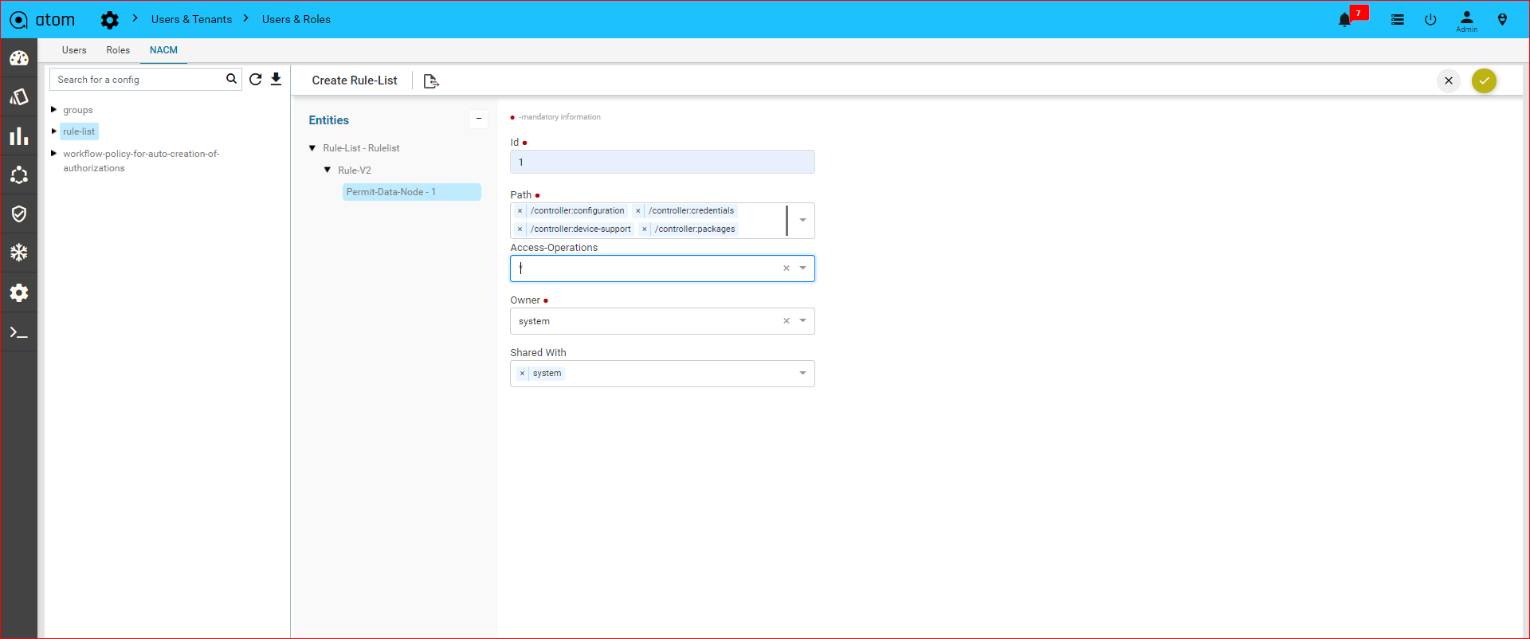Viewport: 1530px width, 639px height.
Task: Cancel with the X close button
Action: (1449, 80)
